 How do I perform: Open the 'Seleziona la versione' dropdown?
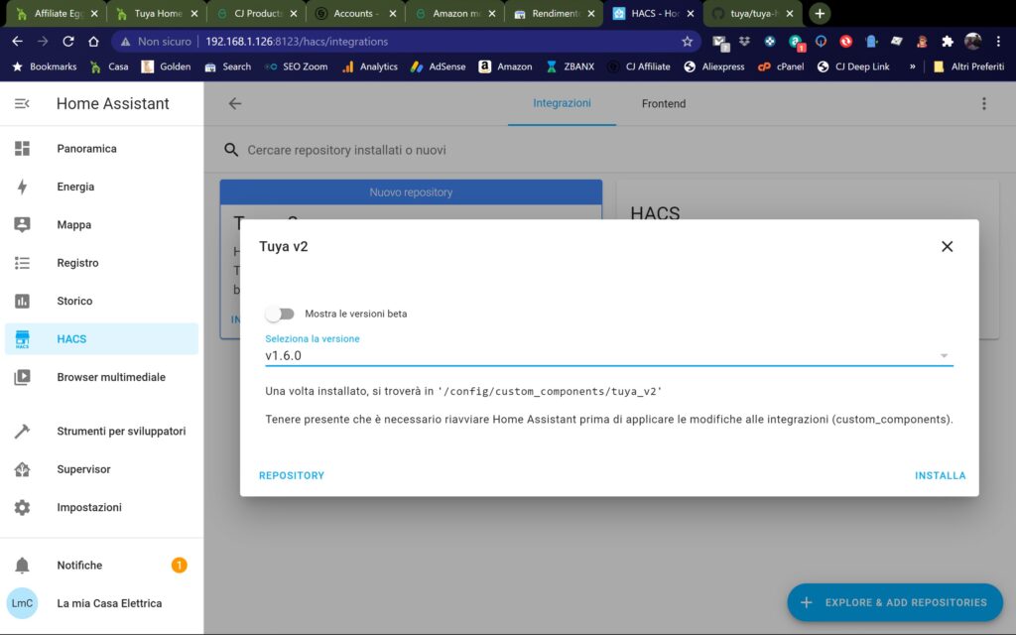click(607, 355)
